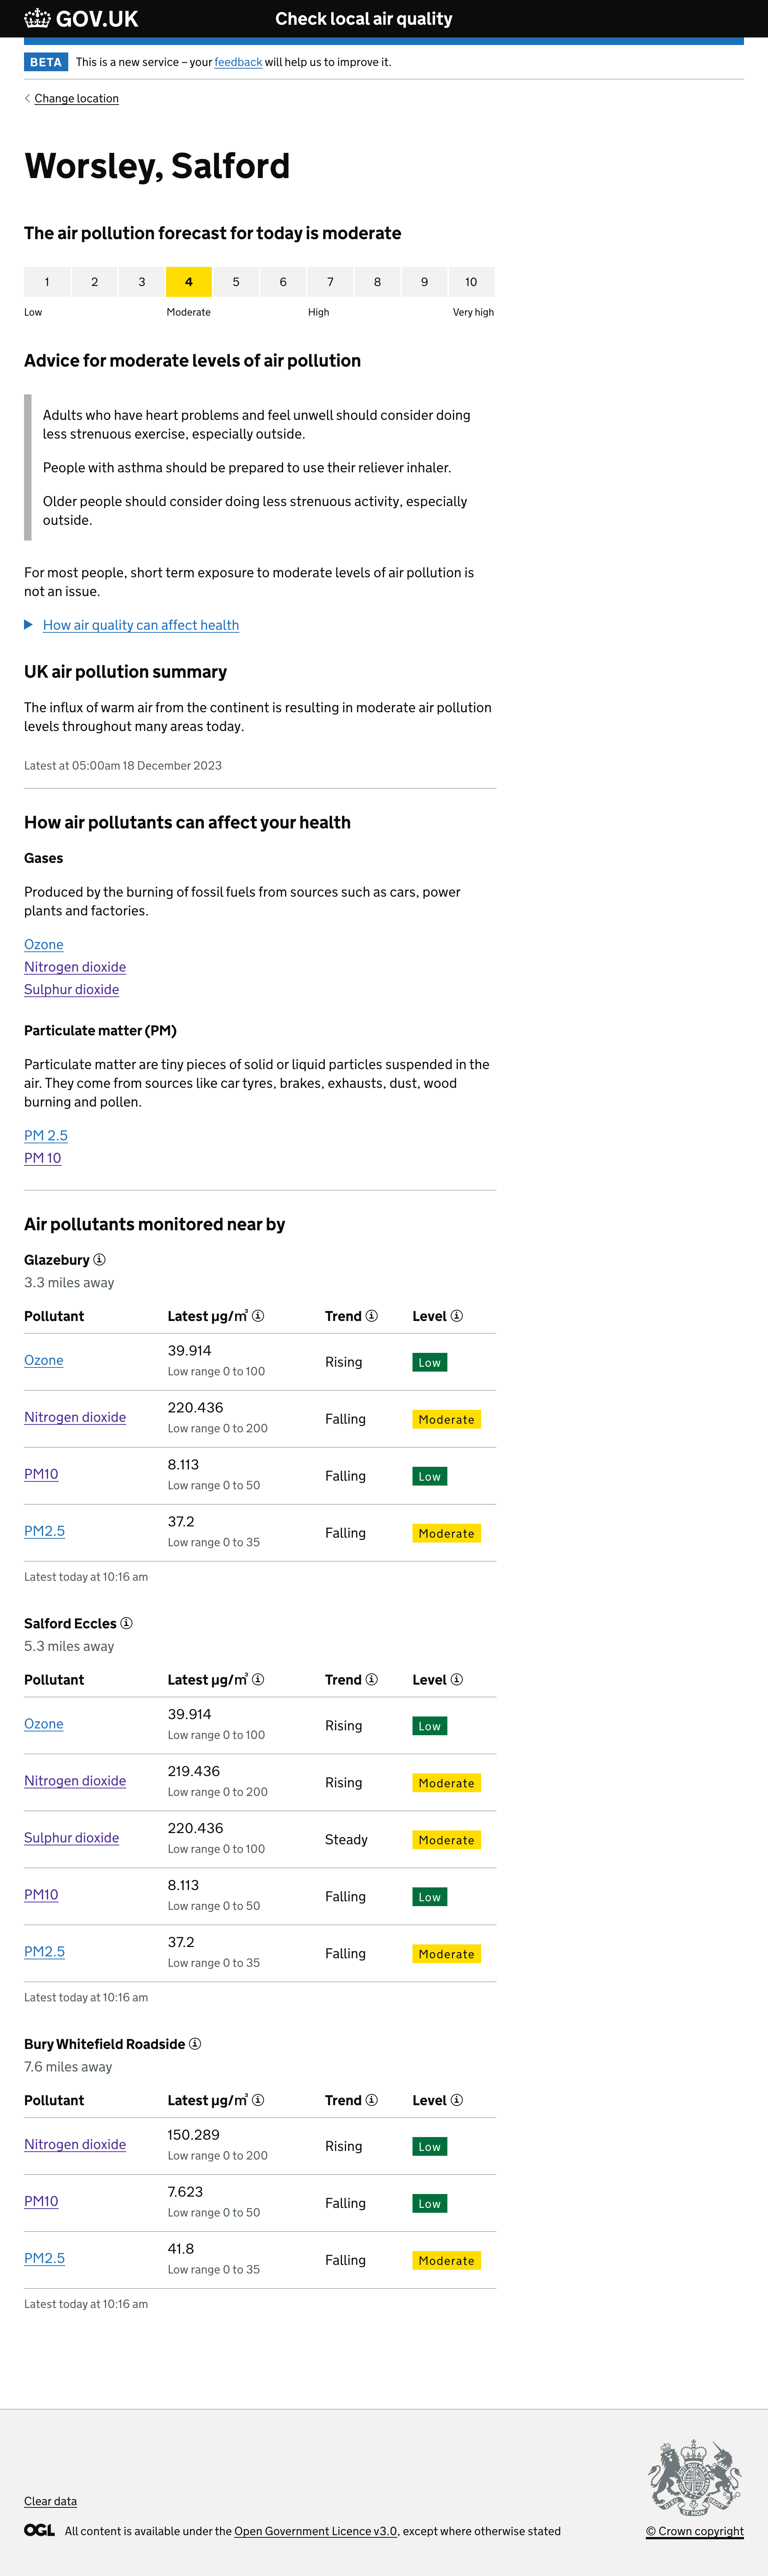
Task: Click 'Latest at 05:00am 18 December 2023' text
Action: (123, 765)
